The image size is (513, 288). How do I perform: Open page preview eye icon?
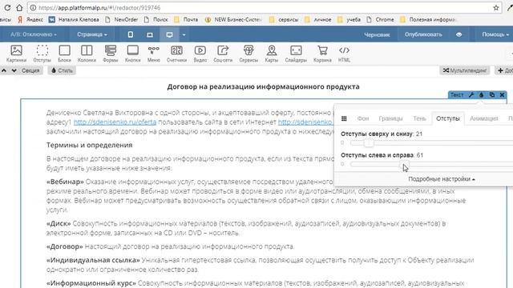tap(458, 34)
